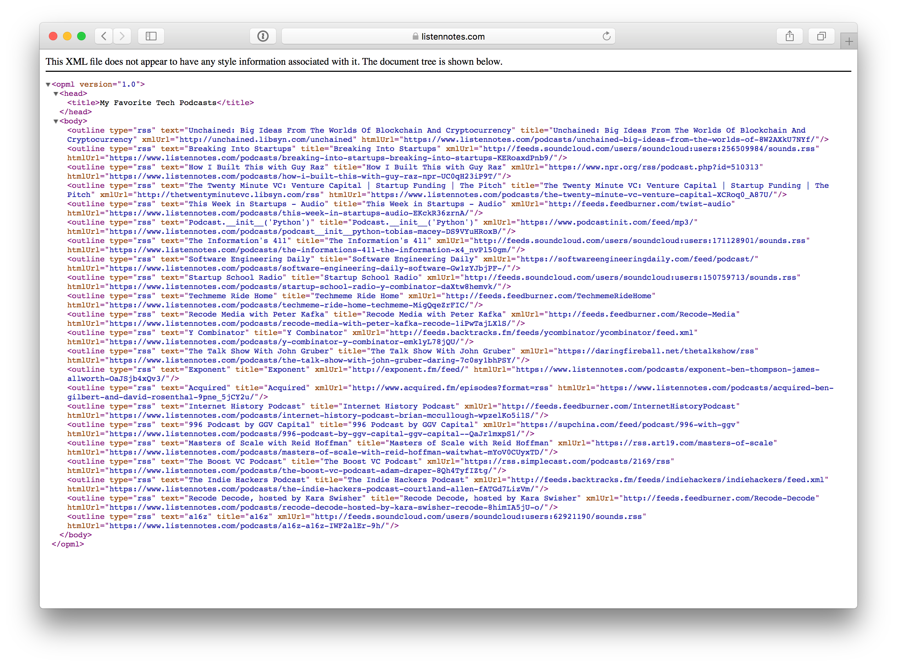Click 'http://www.acquired.fm/episodes?format=rss' value
Viewport: 897px width, 665px height.
pos(450,388)
